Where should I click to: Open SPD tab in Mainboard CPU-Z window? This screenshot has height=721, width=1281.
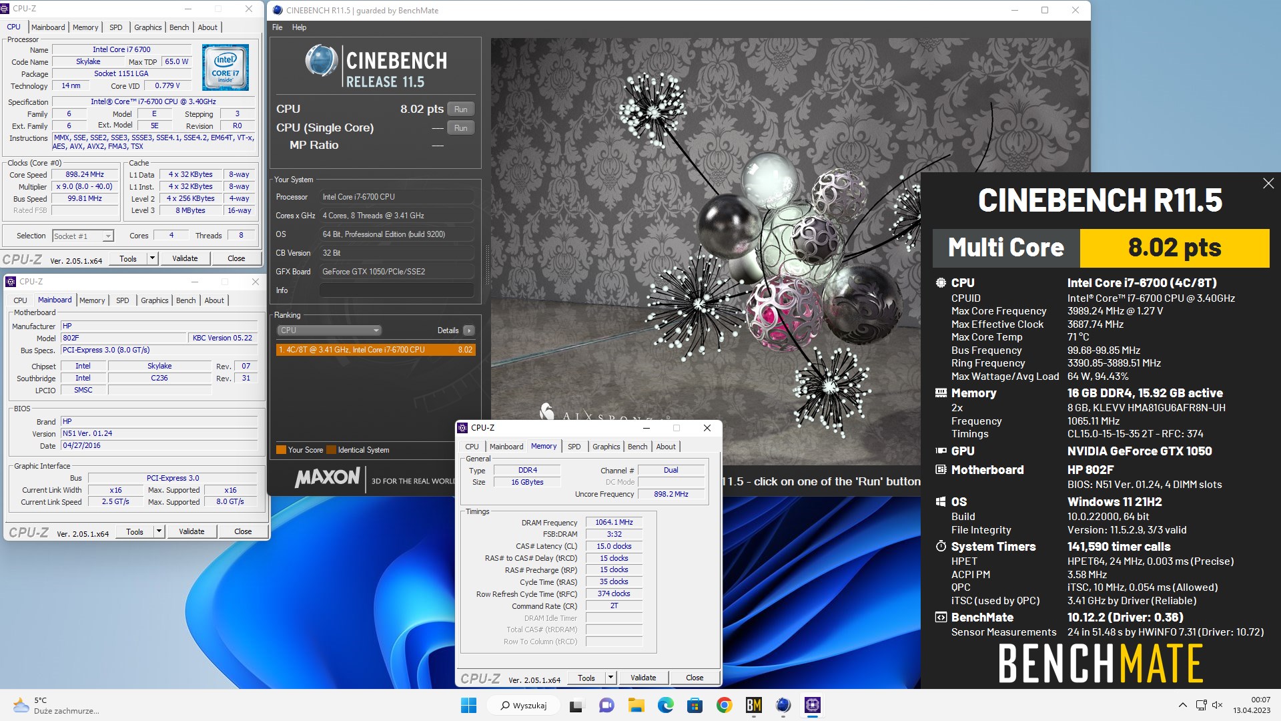tap(122, 300)
